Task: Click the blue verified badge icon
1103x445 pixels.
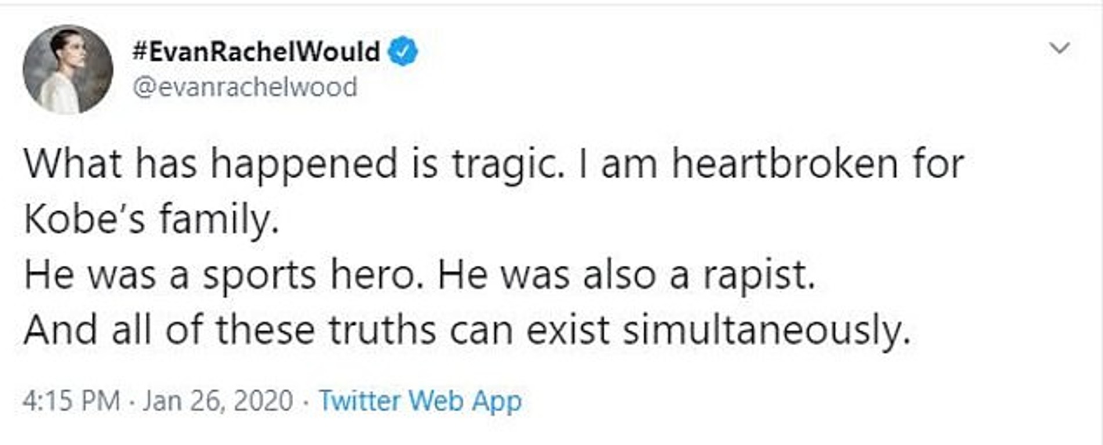Action: point(402,52)
